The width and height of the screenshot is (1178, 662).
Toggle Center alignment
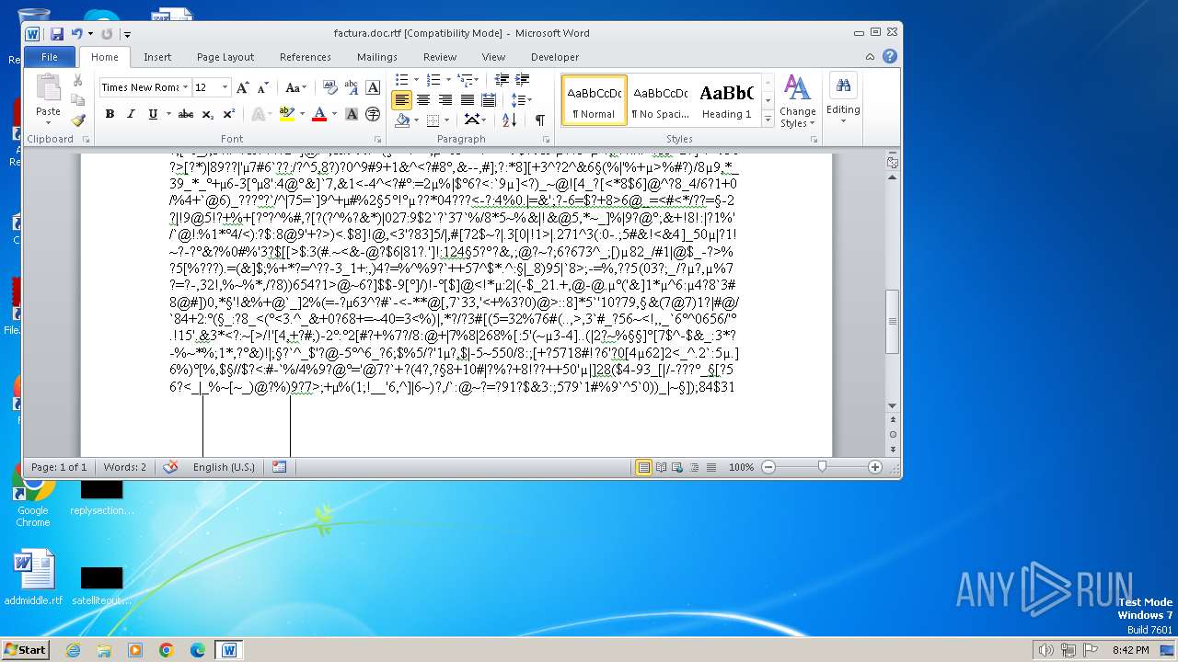click(x=423, y=100)
